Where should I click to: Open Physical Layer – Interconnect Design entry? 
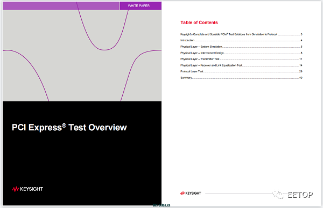pos(241,53)
